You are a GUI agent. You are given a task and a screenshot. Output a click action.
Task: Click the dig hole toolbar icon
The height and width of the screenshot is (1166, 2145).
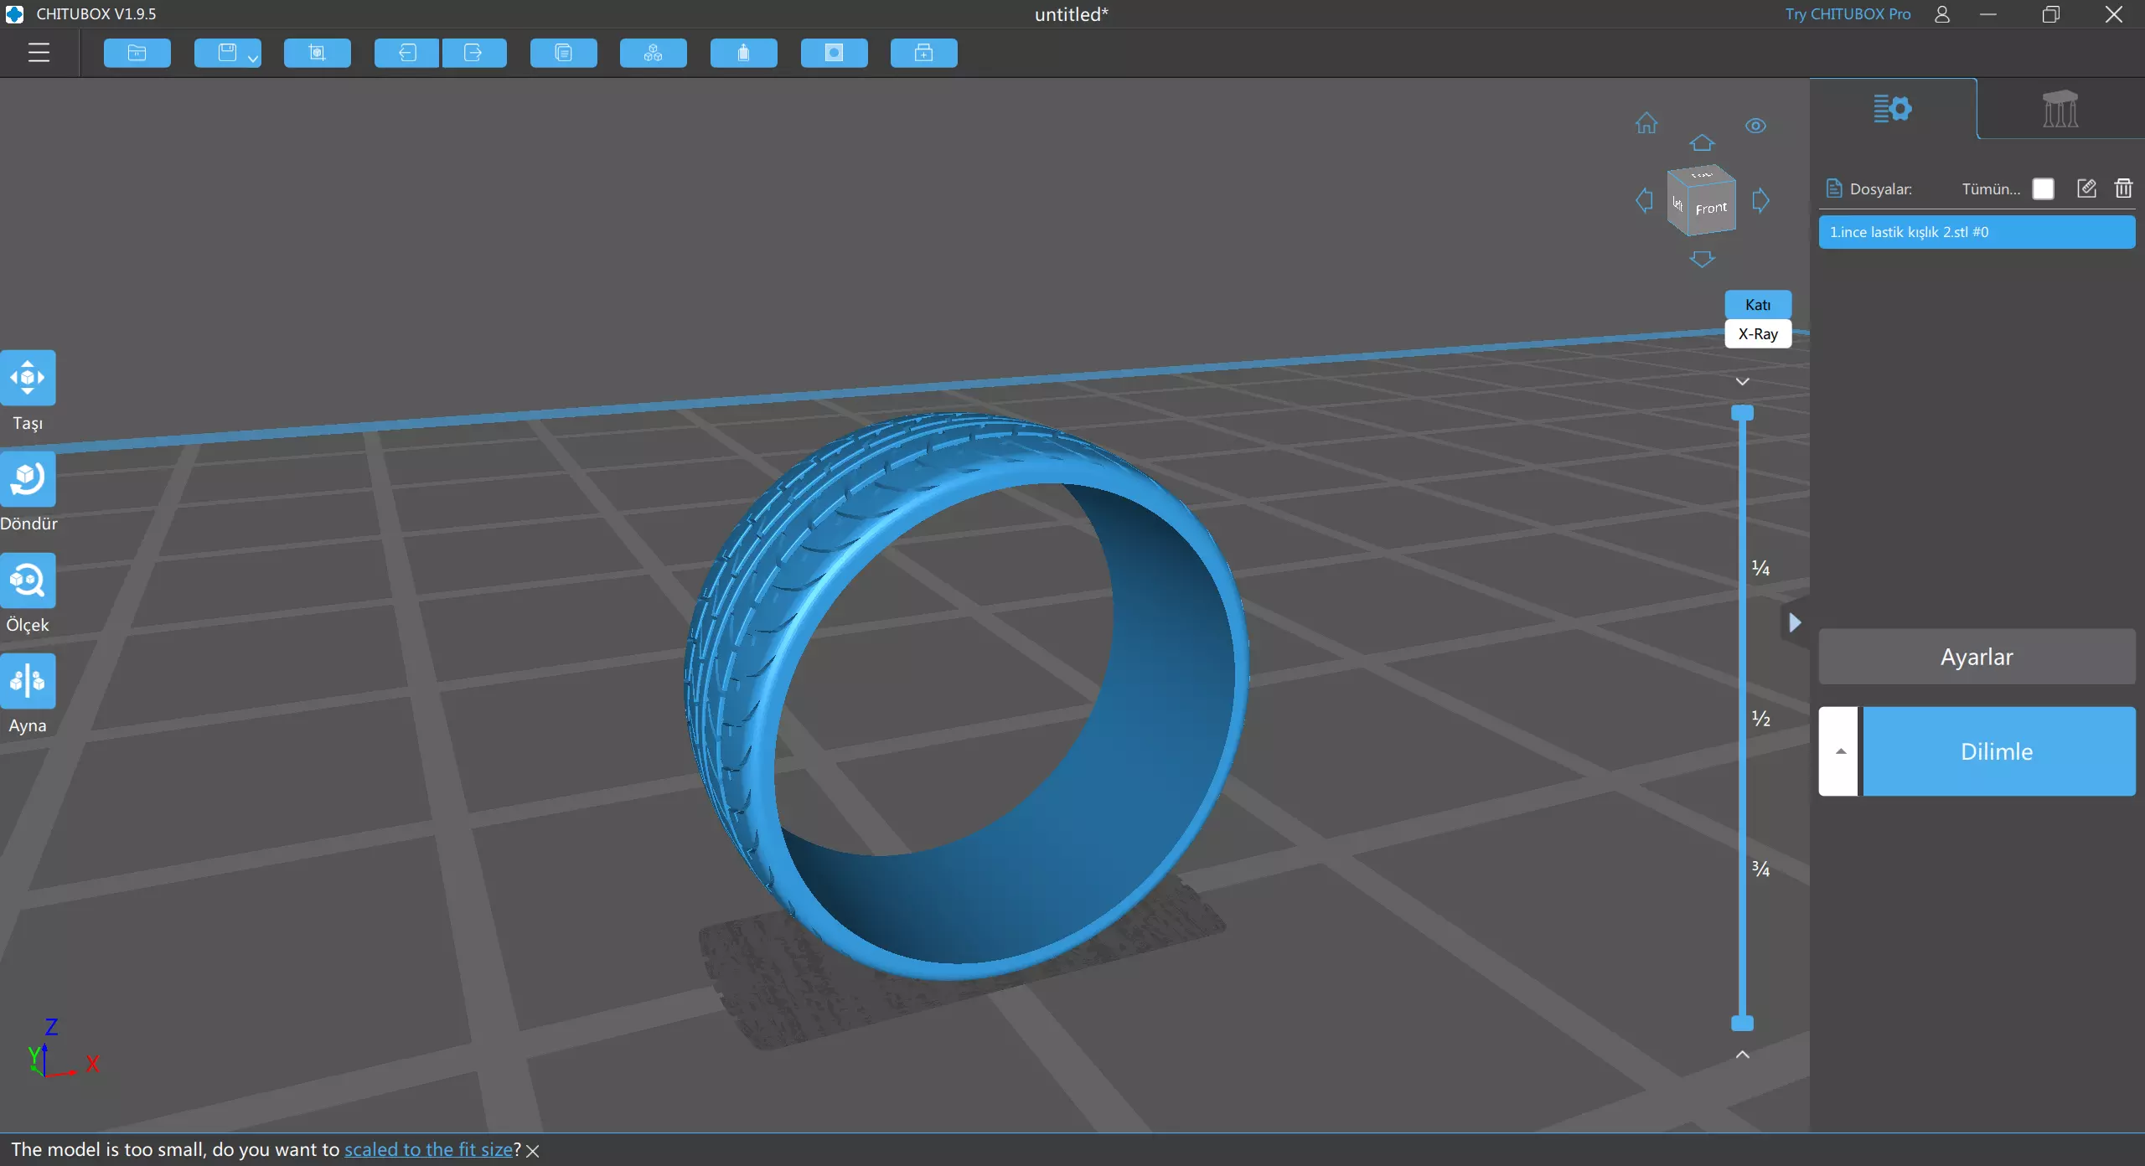pos(835,53)
